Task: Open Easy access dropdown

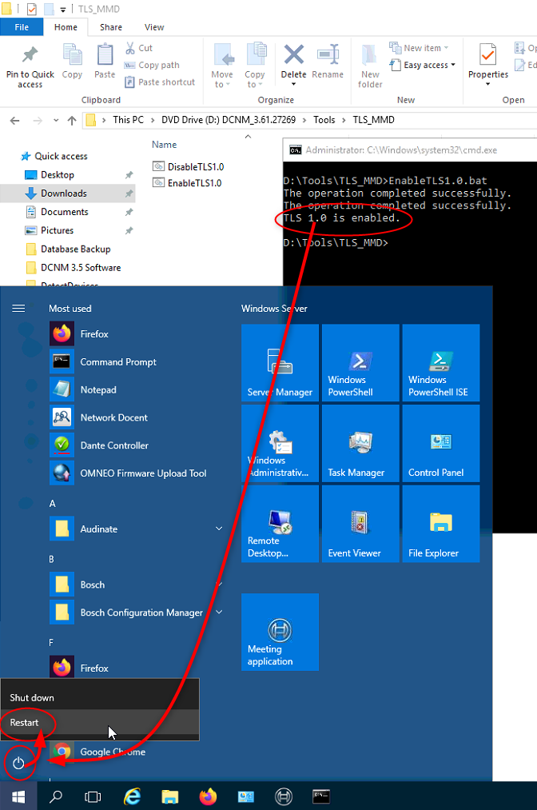Action: point(424,65)
